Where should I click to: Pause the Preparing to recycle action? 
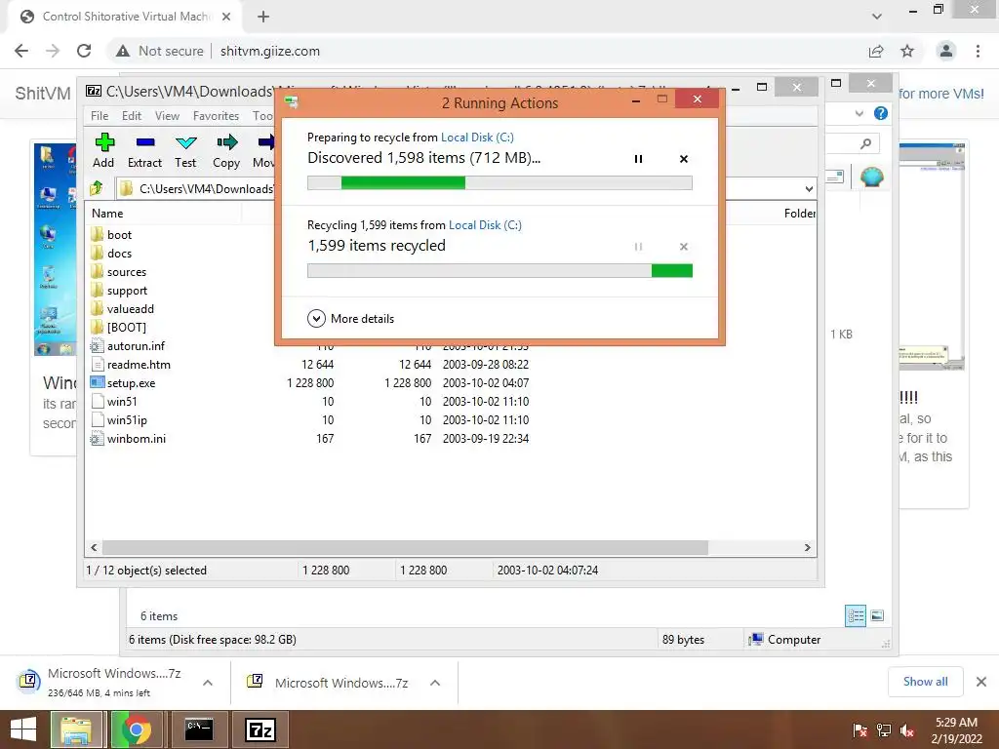638,159
